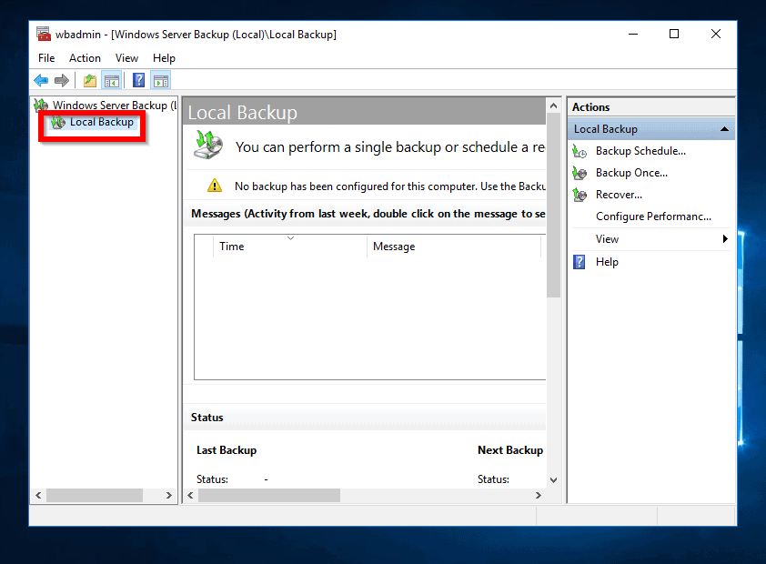Click the Backup Once icon in Actions
766x564 pixels.
tap(580, 173)
